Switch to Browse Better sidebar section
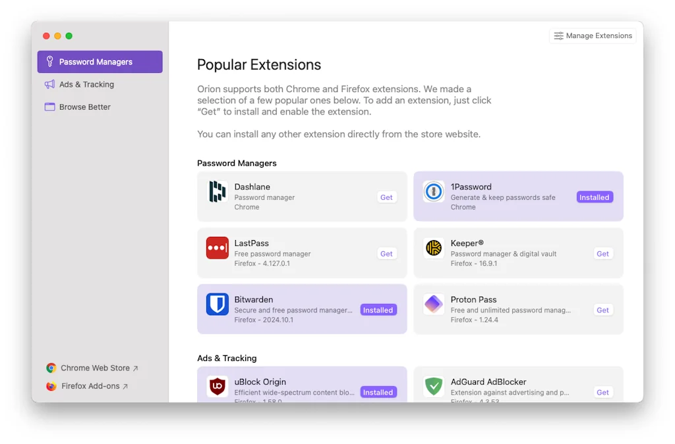This screenshot has height=444, width=675. coord(84,107)
